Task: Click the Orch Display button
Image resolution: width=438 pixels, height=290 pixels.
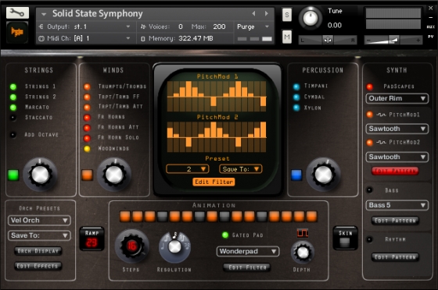Action: (38, 251)
